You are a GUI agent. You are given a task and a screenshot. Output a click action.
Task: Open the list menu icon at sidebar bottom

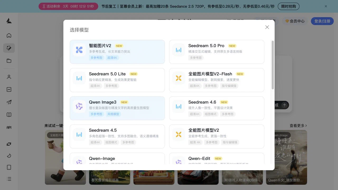click(9, 179)
